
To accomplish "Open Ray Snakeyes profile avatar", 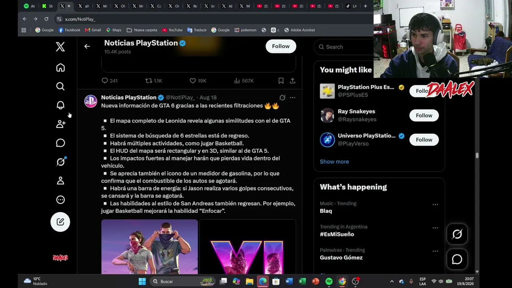I will (327, 116).
